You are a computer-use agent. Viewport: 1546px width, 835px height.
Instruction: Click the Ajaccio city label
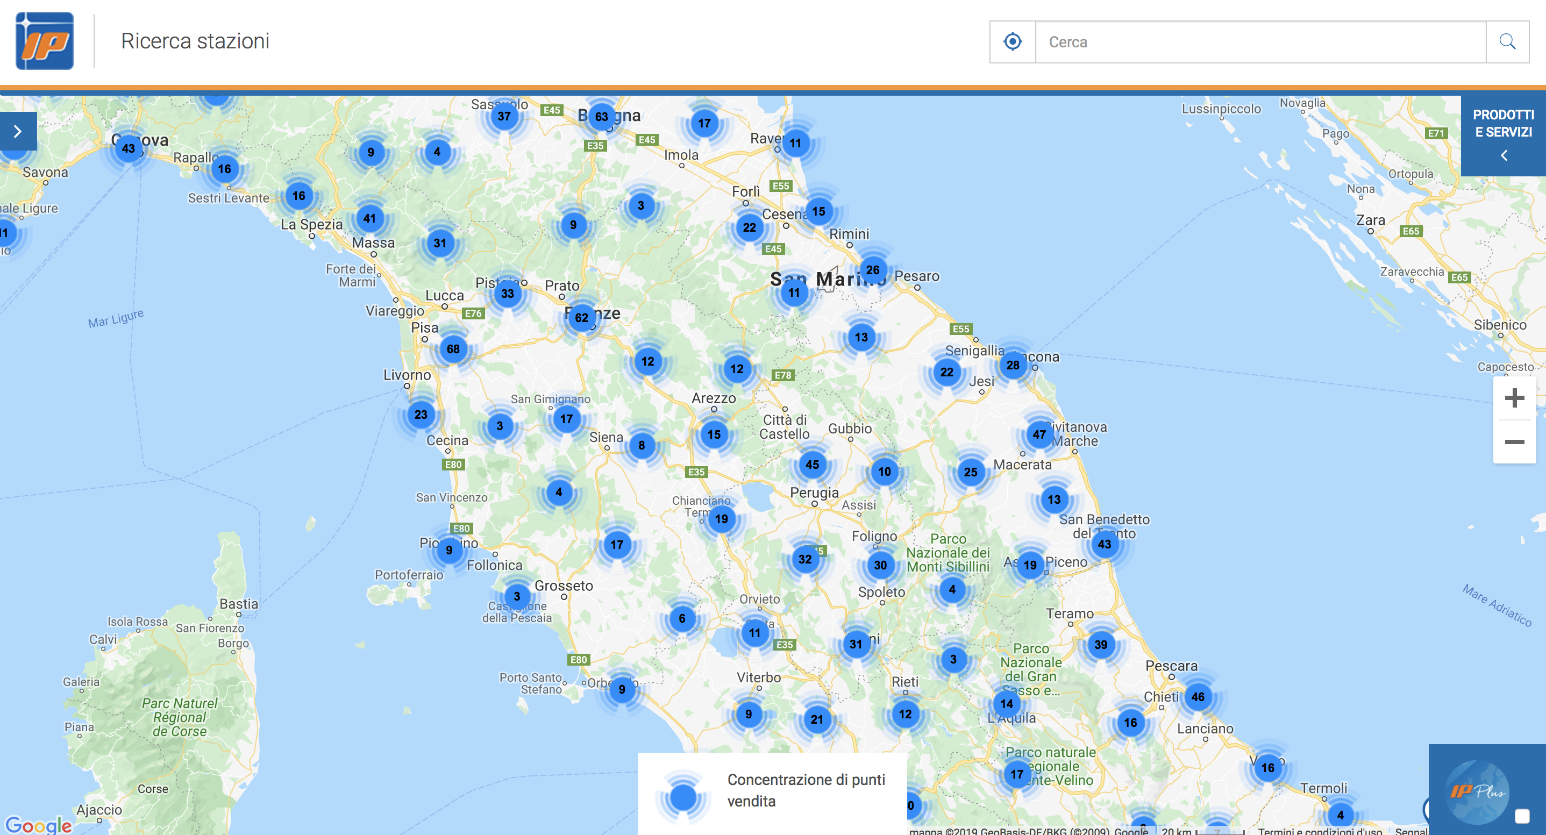[x=99, y=810]
